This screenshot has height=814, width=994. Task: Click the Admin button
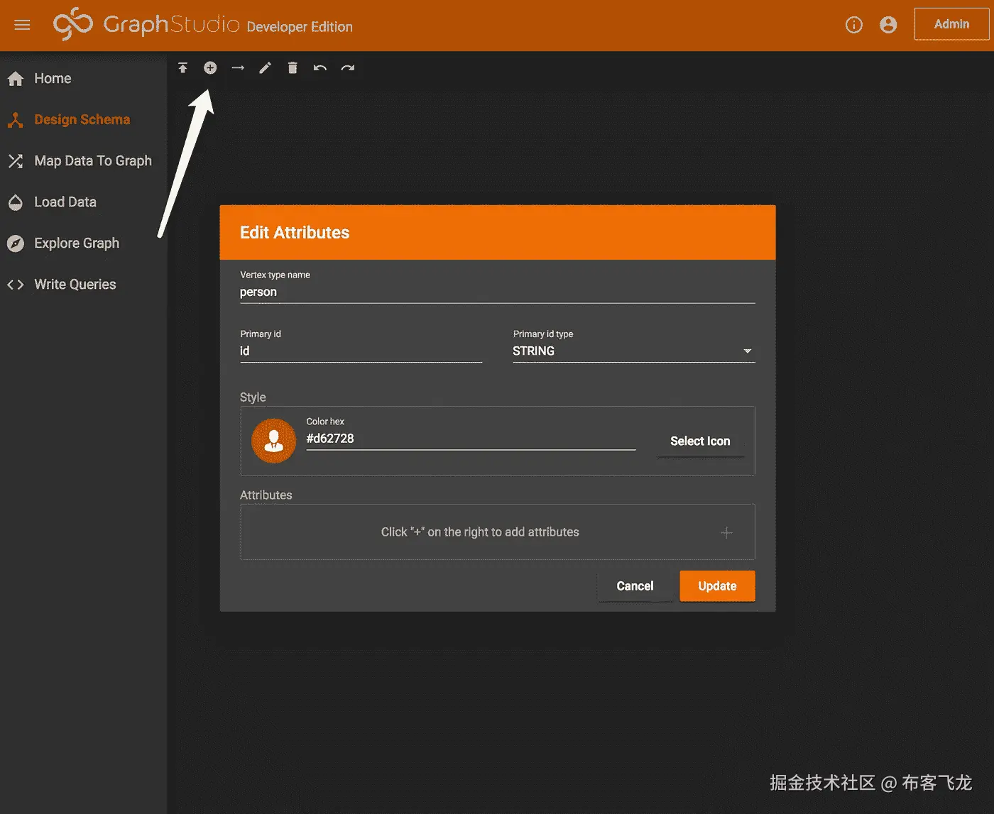[x=951, y=24]
